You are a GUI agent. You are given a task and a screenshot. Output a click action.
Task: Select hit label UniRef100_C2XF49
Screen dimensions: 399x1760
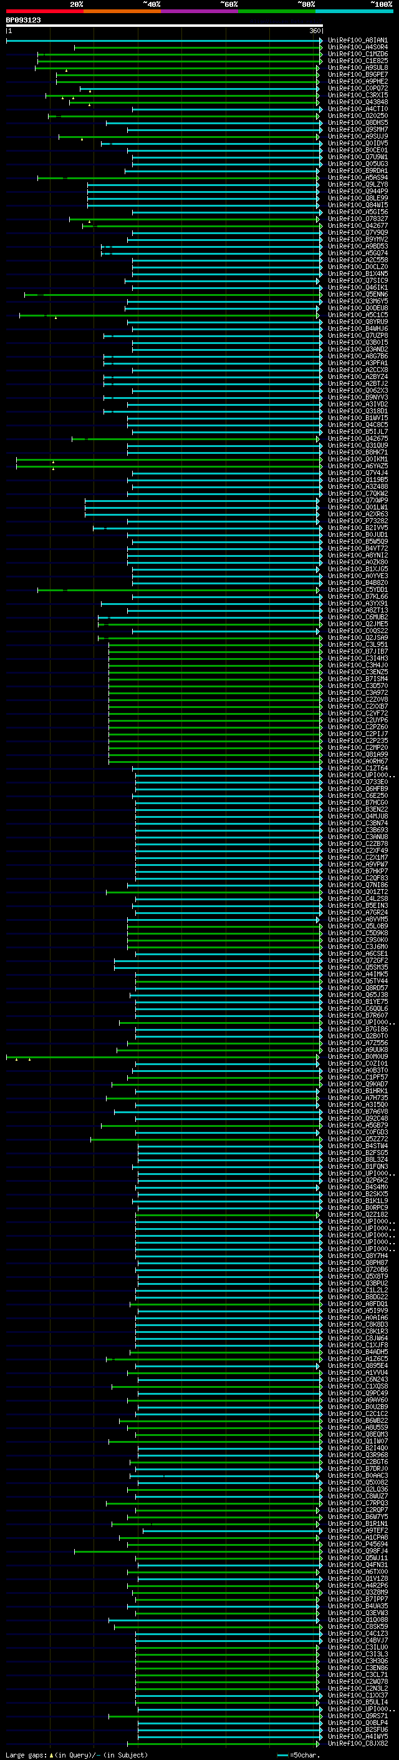point(357,850)
